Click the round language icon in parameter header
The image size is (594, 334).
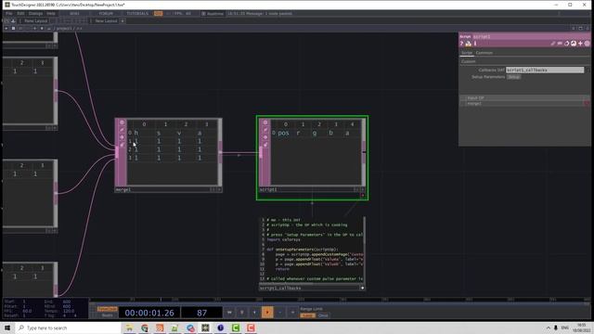pyautogui.click(x=588, y=44)
